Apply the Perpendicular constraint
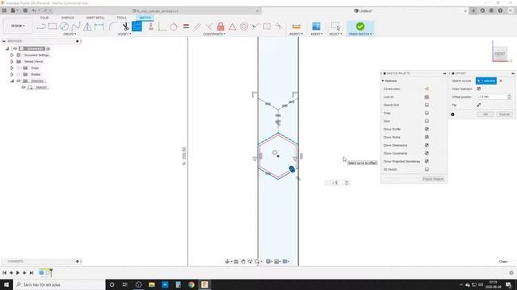 pyautogui.click(x=209, y=27)
